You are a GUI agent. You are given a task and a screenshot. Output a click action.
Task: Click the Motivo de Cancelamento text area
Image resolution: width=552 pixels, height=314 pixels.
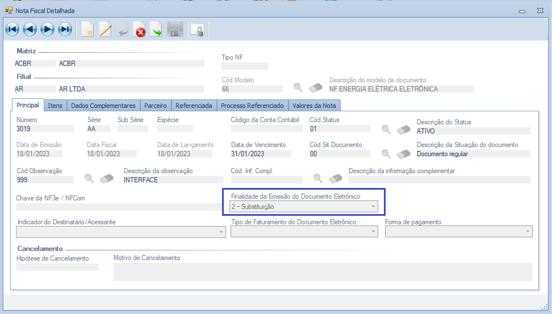pyautogui.click(x=323, y=272)
